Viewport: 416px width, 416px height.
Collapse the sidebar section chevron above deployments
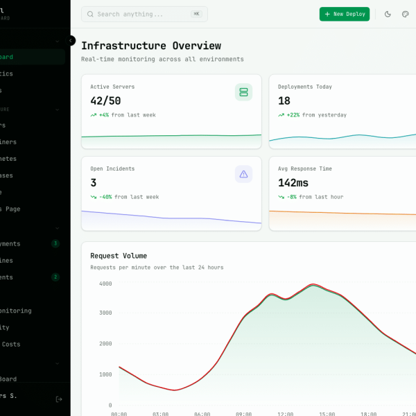[x=57, y=228]
